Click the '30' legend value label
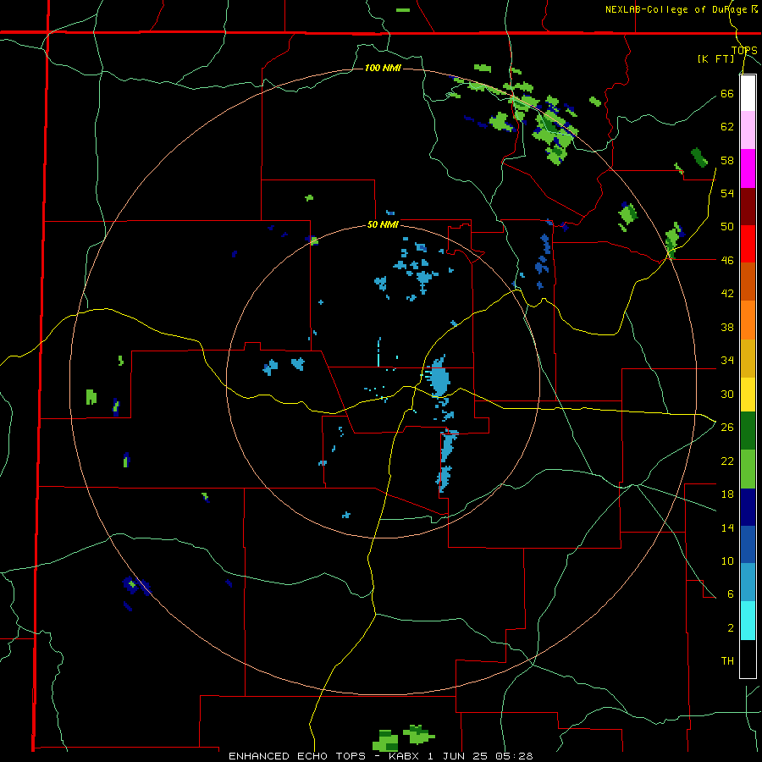 click(x=727, y=394)
